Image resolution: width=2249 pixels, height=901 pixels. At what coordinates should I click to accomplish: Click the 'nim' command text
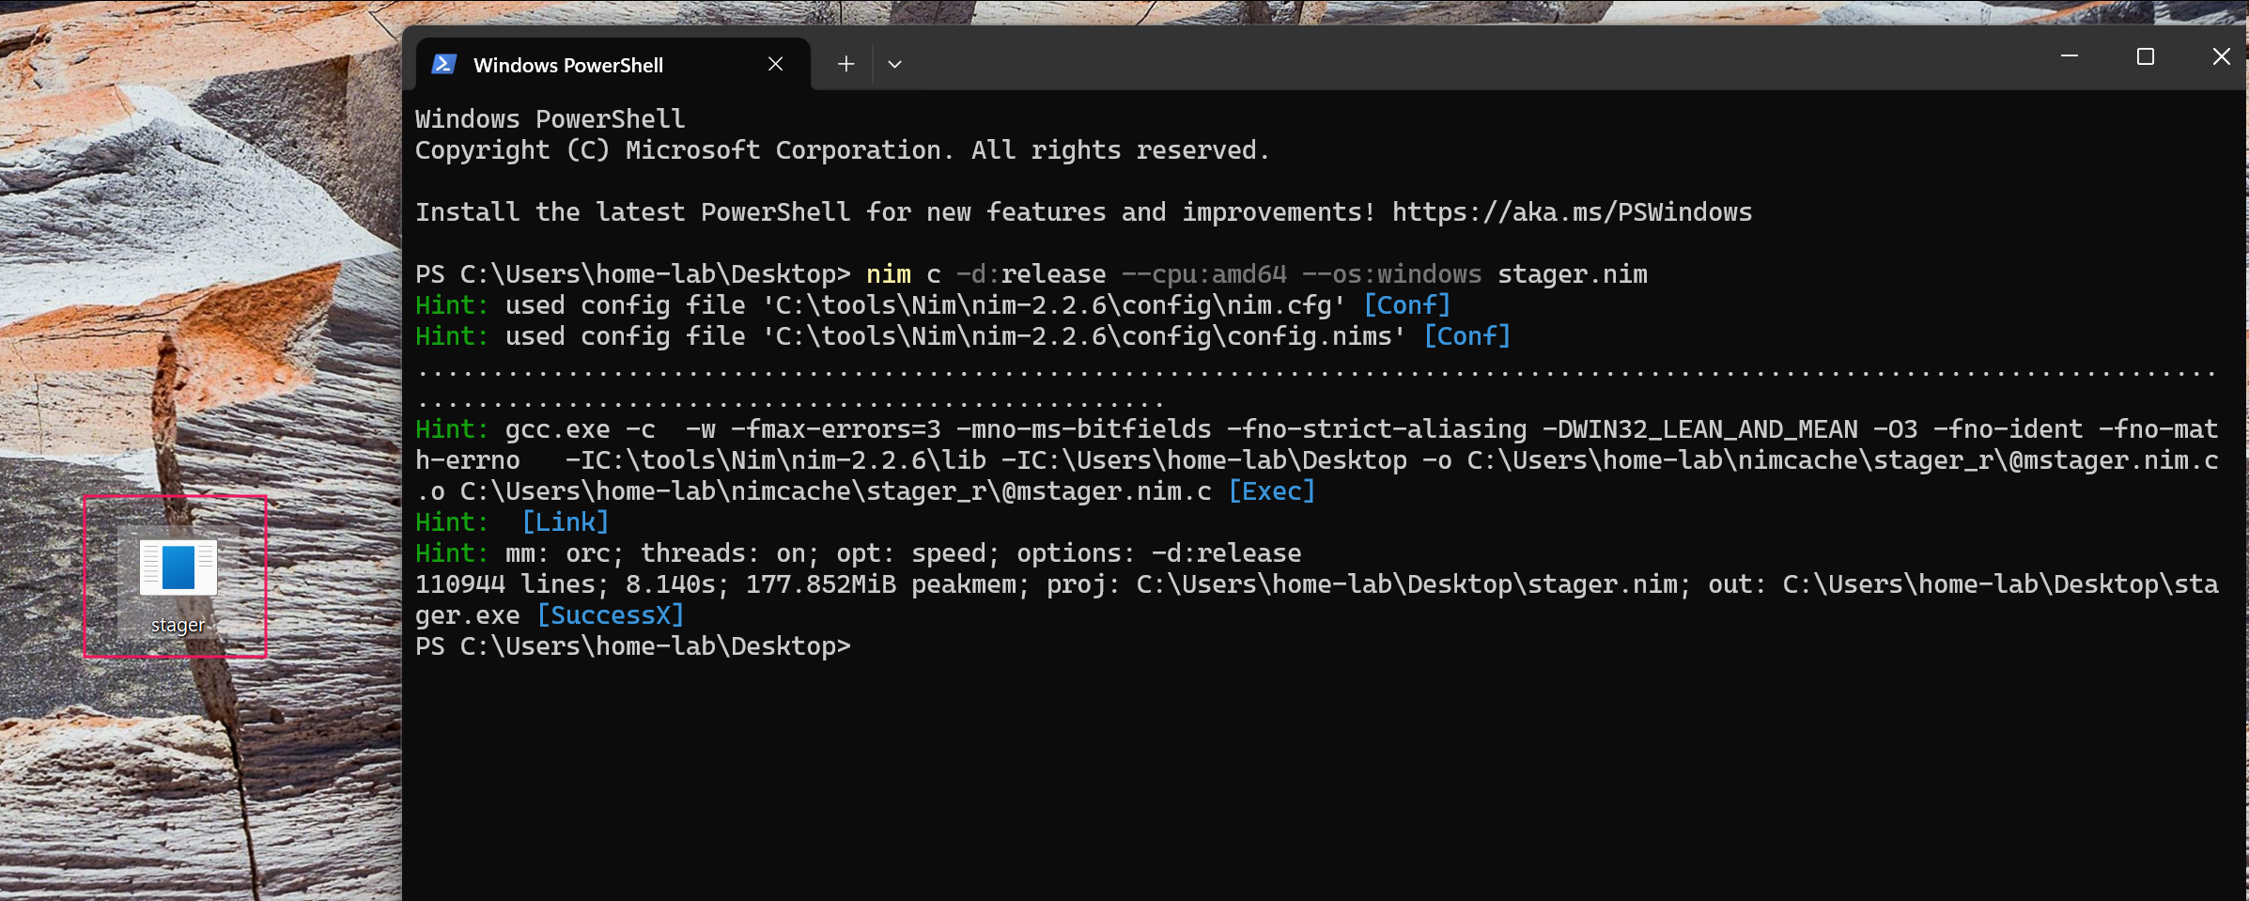[x=889, y=274]
